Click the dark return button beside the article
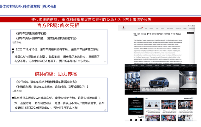Image resolution: width=201 pixels, height=127 pixels. click(x=190, y=33)
